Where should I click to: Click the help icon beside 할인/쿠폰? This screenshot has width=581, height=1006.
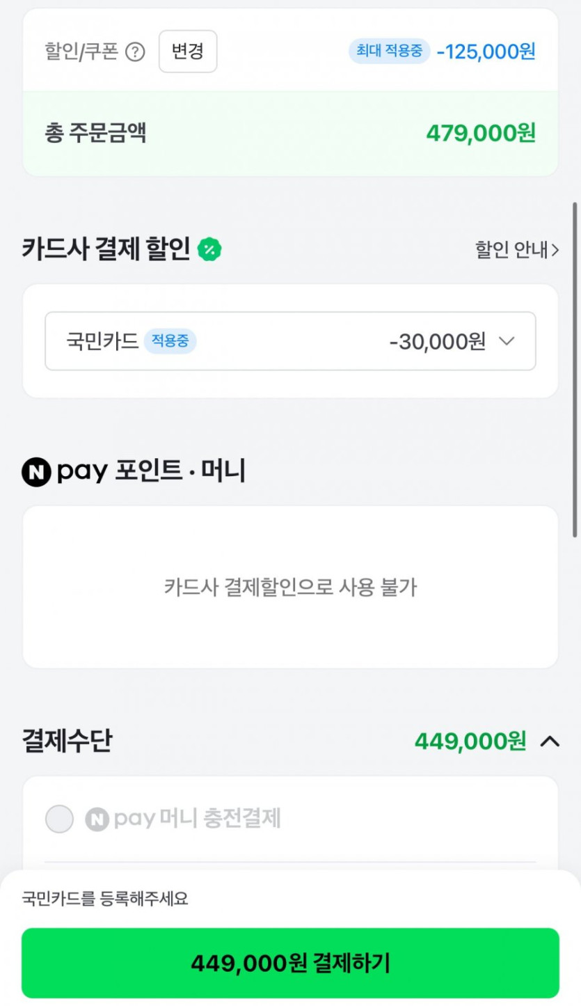click(x=135, y=52)
